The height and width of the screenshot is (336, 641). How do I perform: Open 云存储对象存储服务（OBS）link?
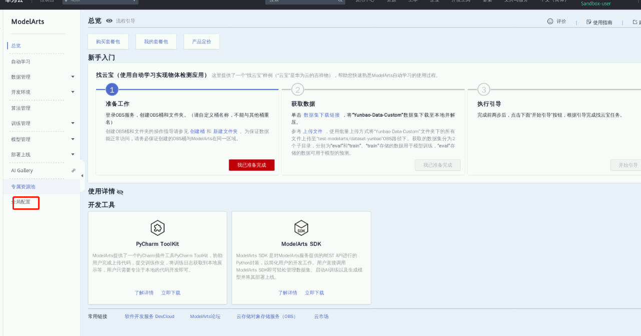(x=266, y=316)
